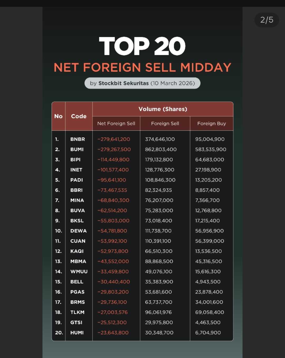Select the BUMI stock code
285x358 pixels.
click(x=77, y=149)
